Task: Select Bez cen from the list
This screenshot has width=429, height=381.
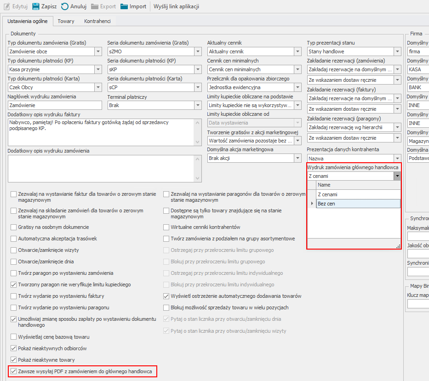Action: tap(326, 204)
